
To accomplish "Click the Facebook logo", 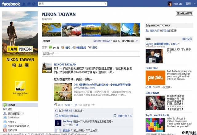I will tap(11, 4).
